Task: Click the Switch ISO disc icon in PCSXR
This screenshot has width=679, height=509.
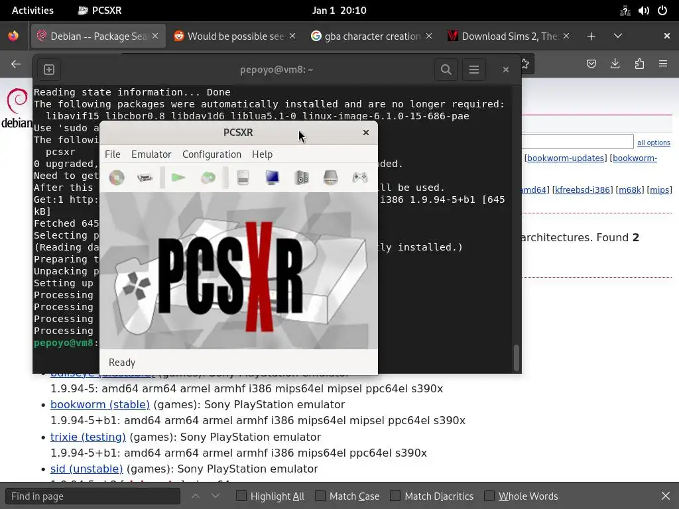Action: [208, 178]
